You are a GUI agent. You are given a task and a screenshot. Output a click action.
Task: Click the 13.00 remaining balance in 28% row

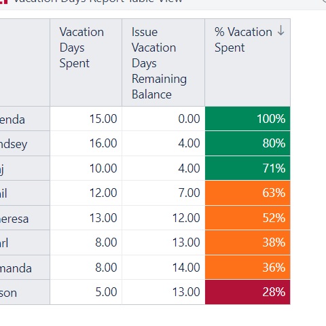164,292
